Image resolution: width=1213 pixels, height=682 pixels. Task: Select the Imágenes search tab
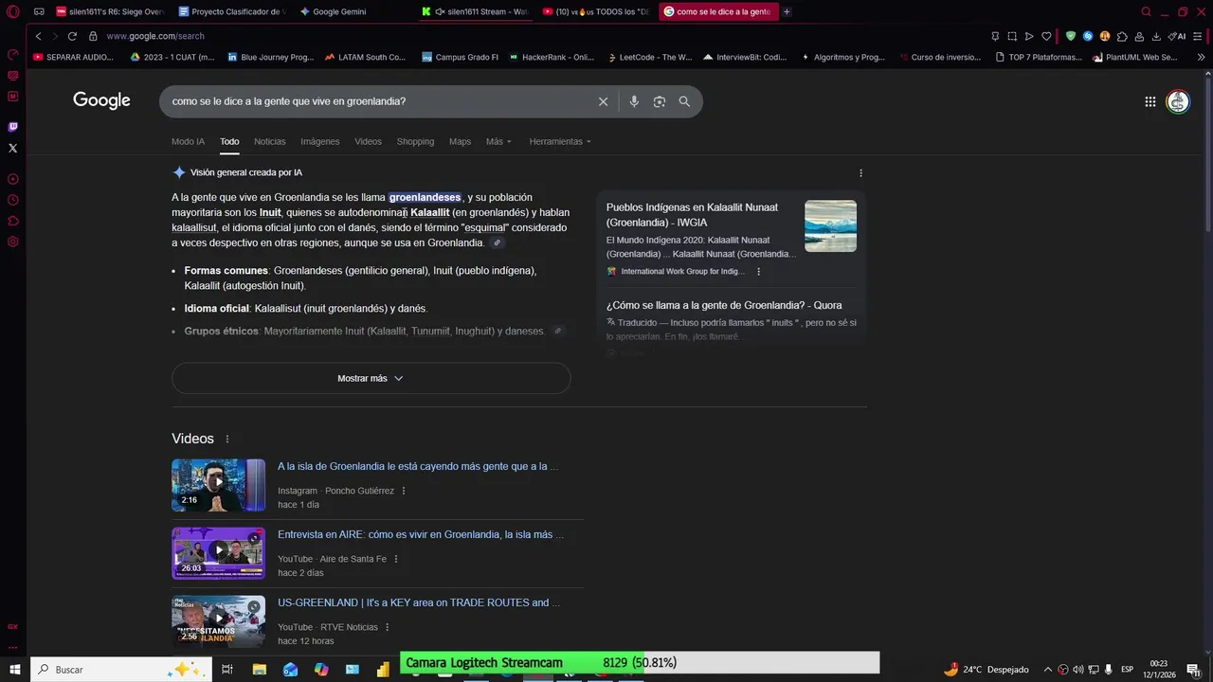(320, 141)
